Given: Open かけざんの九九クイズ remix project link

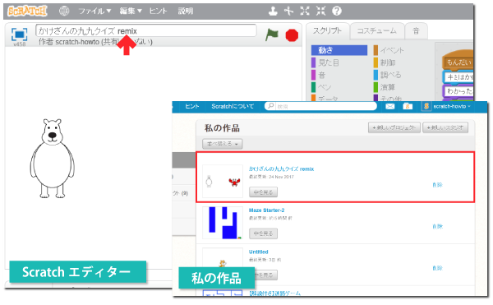Looking at the screenshot, I should [x=281, y=169].
